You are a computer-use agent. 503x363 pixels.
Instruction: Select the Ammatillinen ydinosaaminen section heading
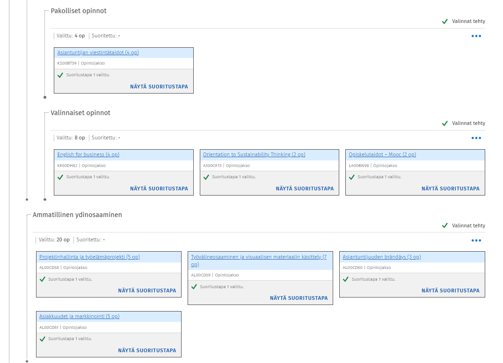(77, 215)
